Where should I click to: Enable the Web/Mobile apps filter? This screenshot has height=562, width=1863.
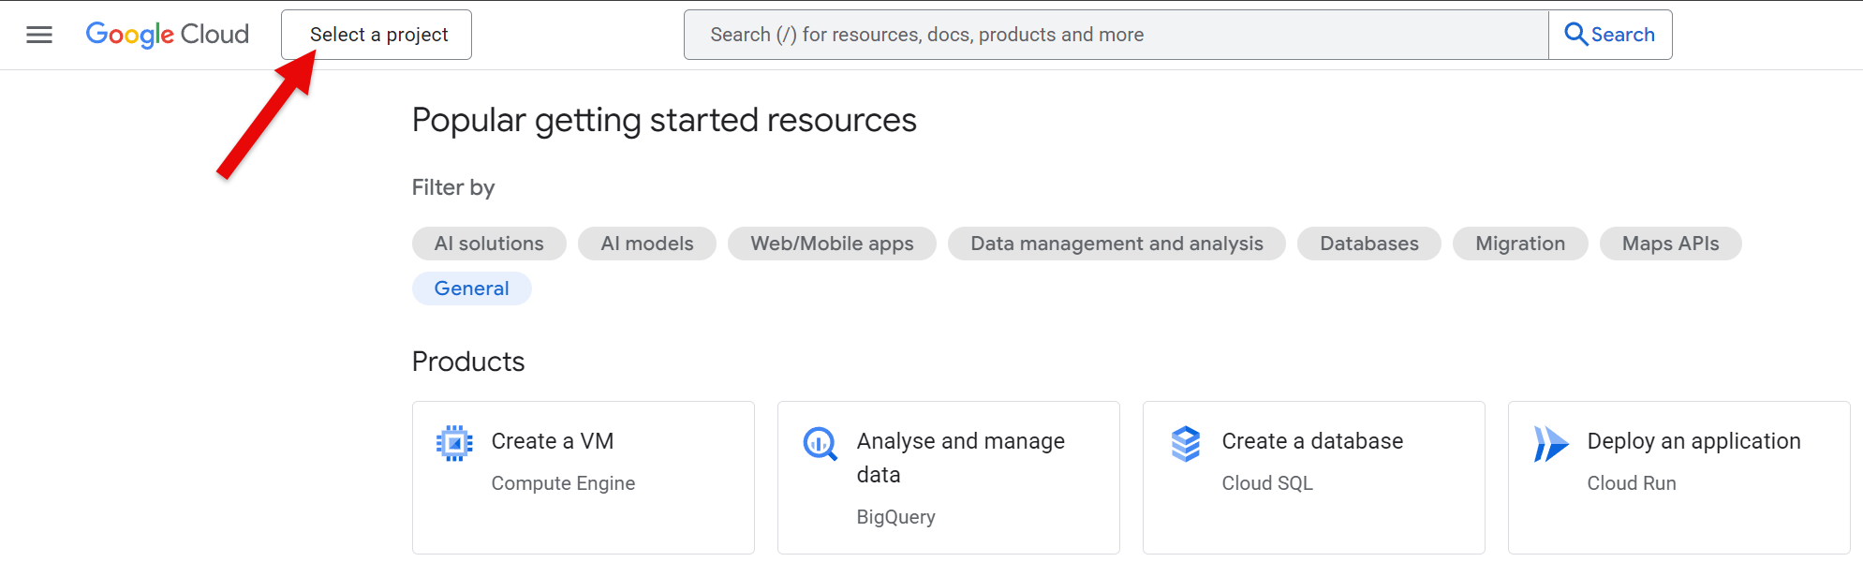tap(832, 244)
